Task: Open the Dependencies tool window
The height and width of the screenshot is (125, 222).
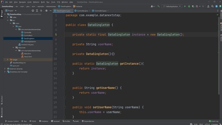Action: pyautogui.click(x=88, y=121)
